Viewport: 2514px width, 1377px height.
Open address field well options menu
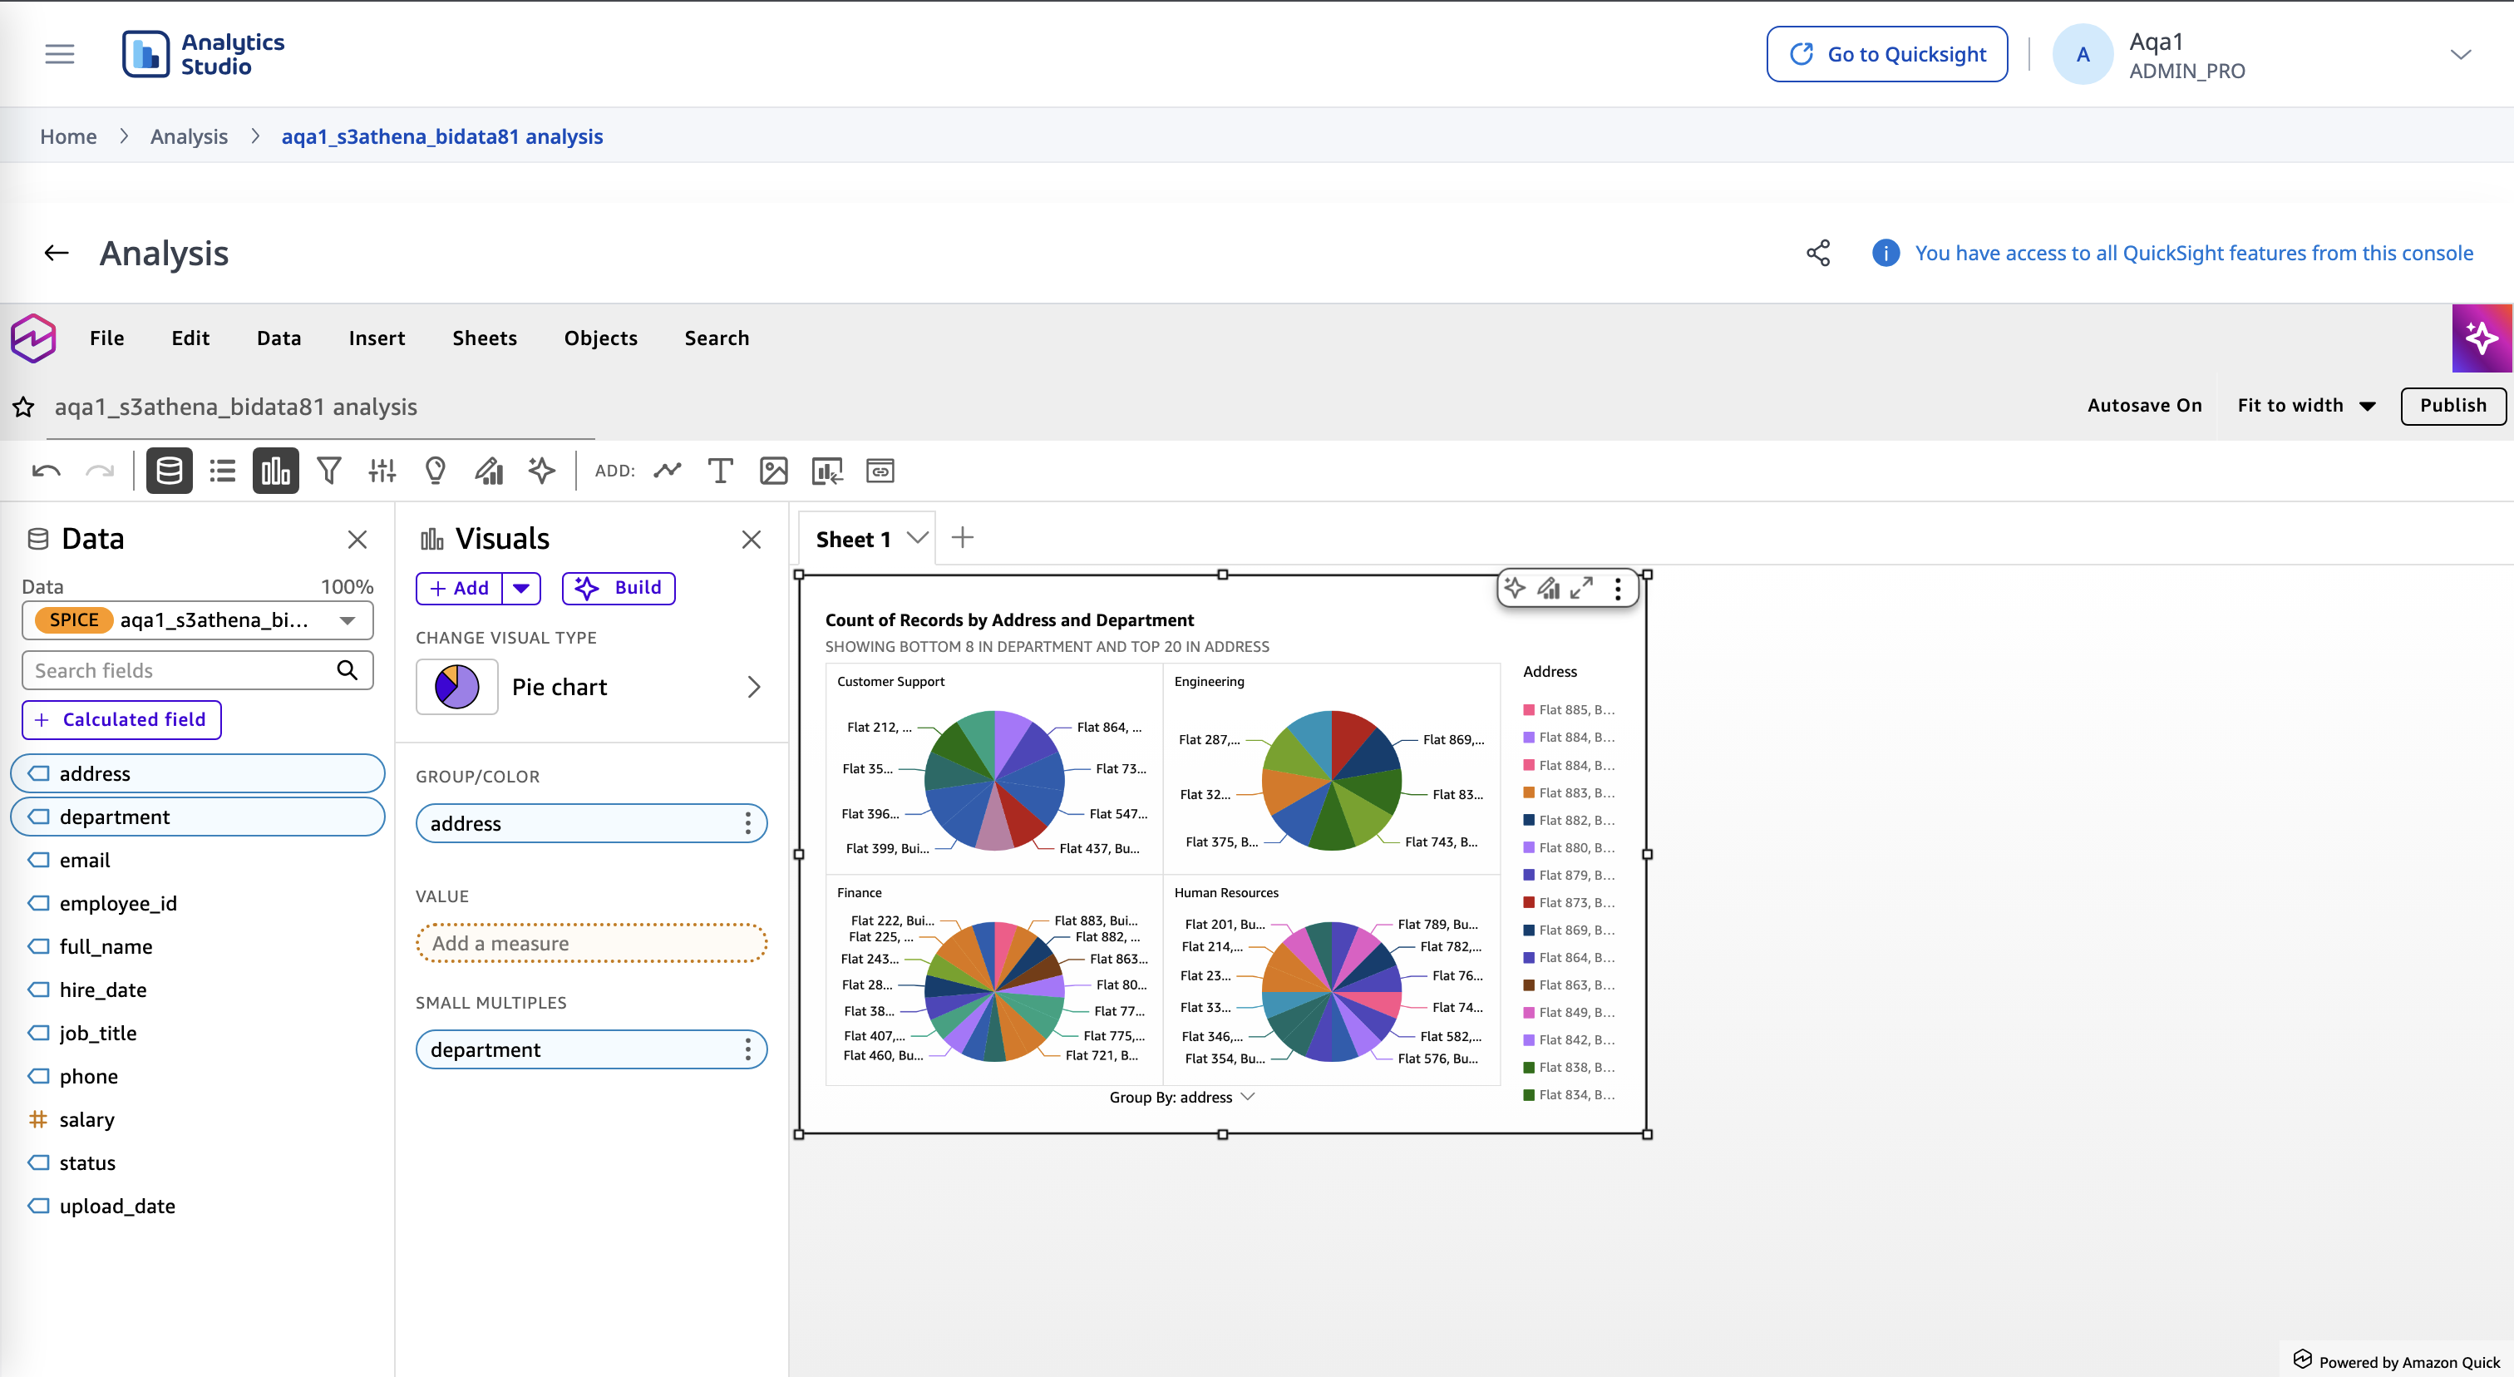tap(748, 824)
